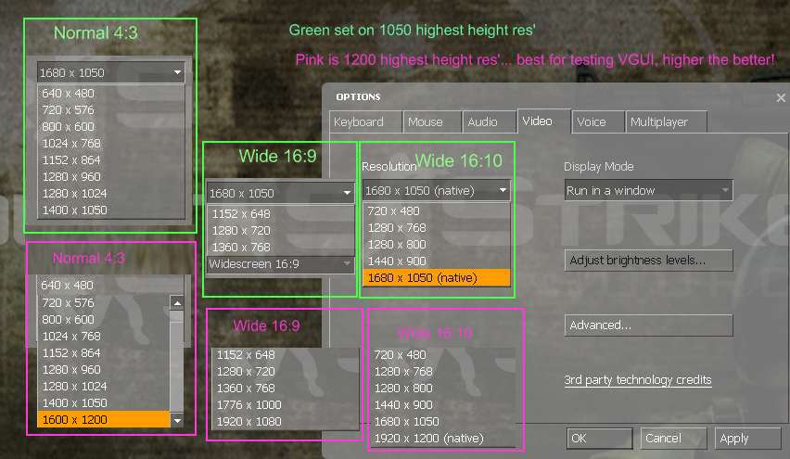The height and width of the screenshot is (459, 790).
Task: Select 1440 x 900 in Resolution list
Action: pyautogui.click(x=400, y=261)
